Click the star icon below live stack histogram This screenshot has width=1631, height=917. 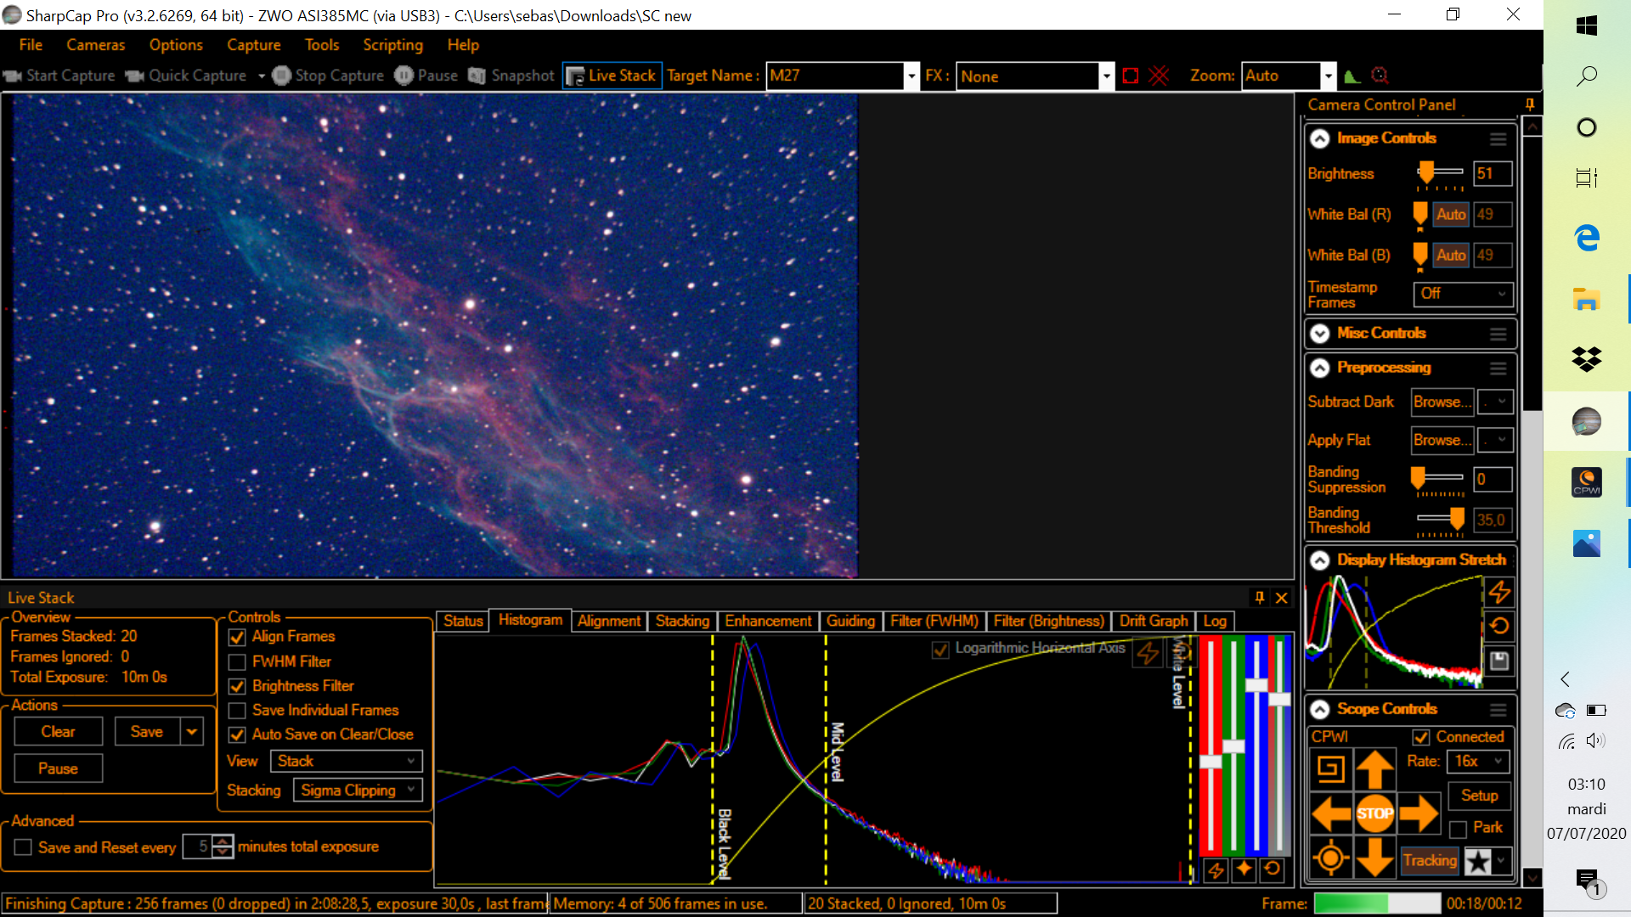point(1244,869)
